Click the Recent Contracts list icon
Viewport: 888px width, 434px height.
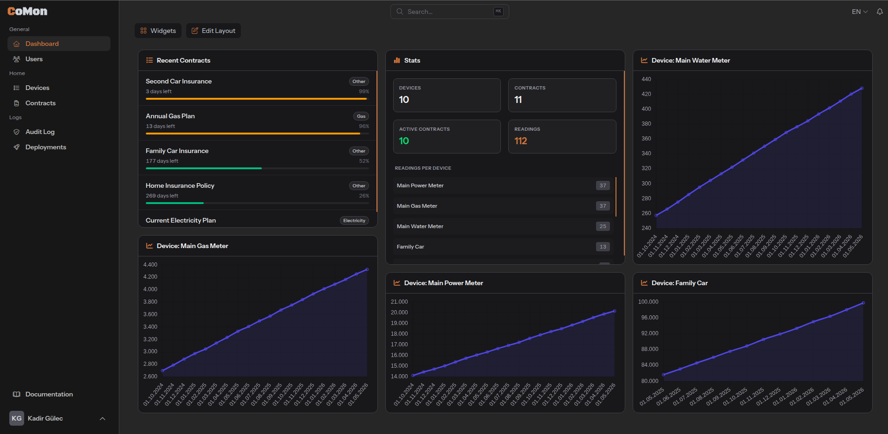point(149,60)
